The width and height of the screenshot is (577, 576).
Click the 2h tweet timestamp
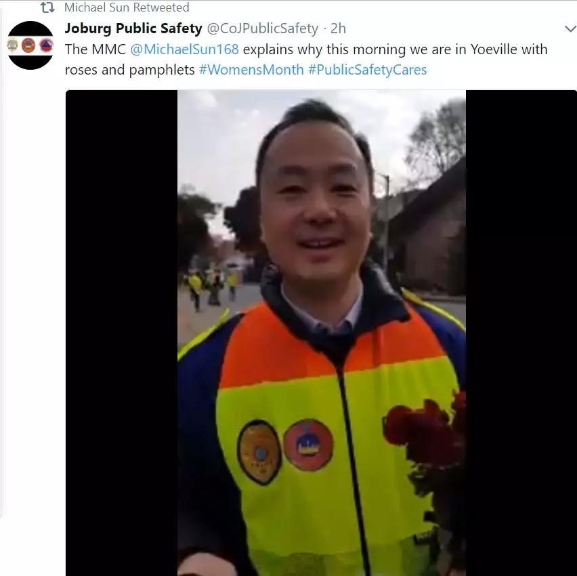pyautogui.click(x=338, y=28)
